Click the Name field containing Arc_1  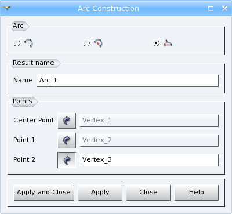[x=128, y=81]
